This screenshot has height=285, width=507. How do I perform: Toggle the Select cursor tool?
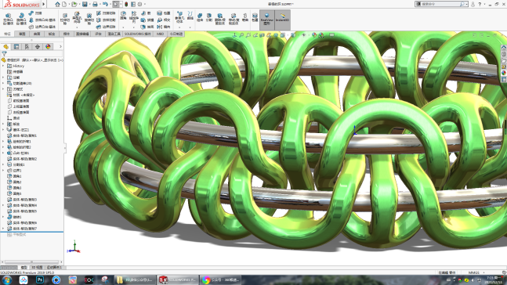pos(116,4)
